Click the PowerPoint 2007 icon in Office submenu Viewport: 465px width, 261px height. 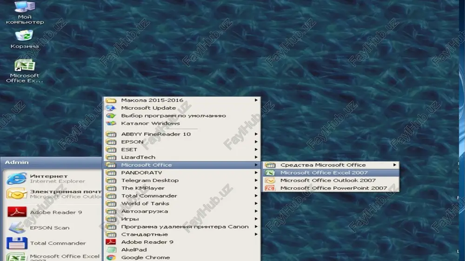tap(270, 188)
